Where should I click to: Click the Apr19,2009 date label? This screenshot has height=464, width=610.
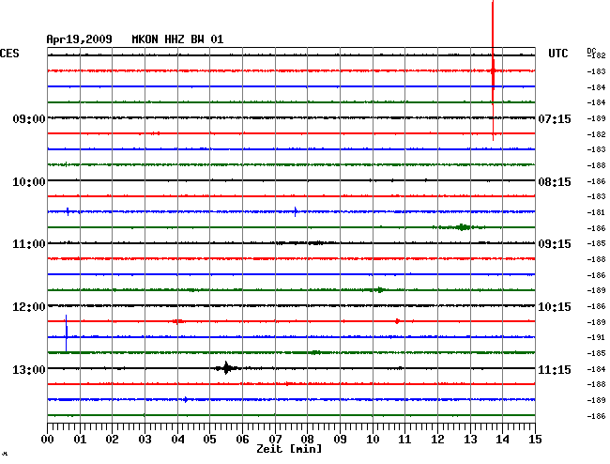80,39
